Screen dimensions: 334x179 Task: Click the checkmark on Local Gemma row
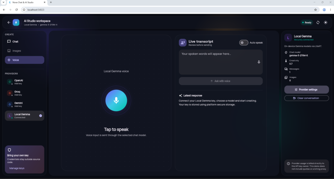40,116
